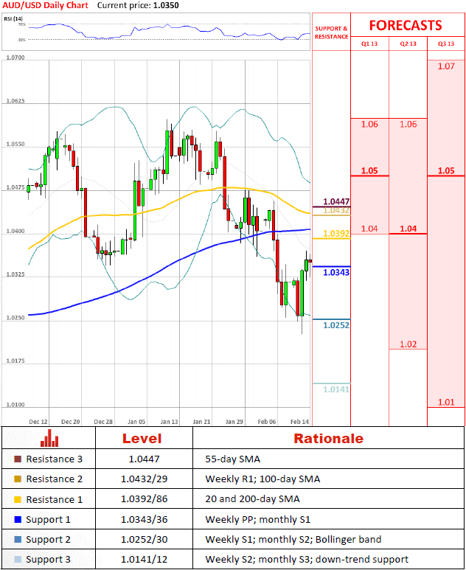Select the 'Q3 13' forecast column header

pyautogui.click(x=446, y=44)
